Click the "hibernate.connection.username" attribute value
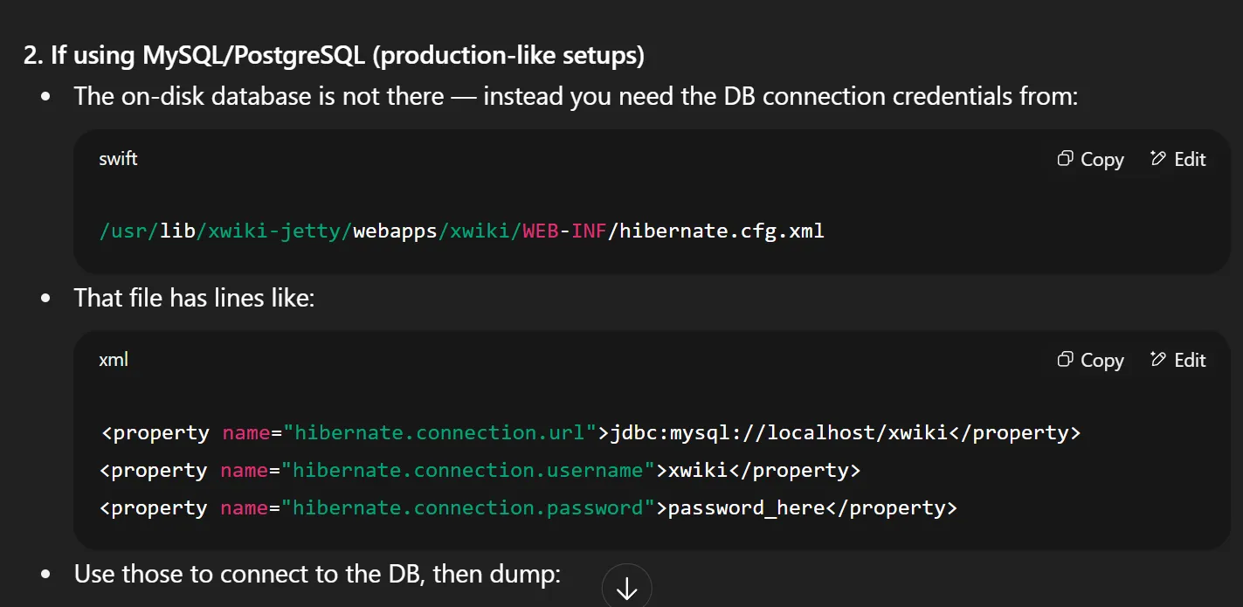The width and height of the screenshot is (1243, 607). coord(468,470)
